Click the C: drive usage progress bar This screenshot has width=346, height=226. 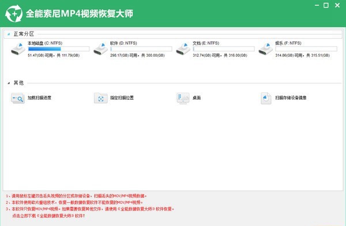[x=59, y=49]
